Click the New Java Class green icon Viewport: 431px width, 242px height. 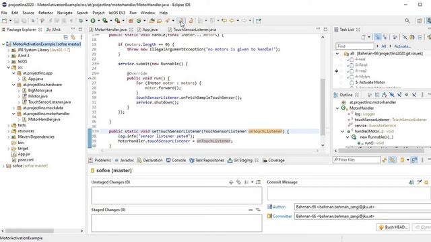(x=139, y=21)
